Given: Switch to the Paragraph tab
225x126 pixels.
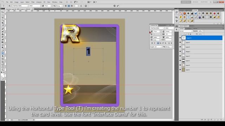Looking at the screenshot, I should click(163, 25).
